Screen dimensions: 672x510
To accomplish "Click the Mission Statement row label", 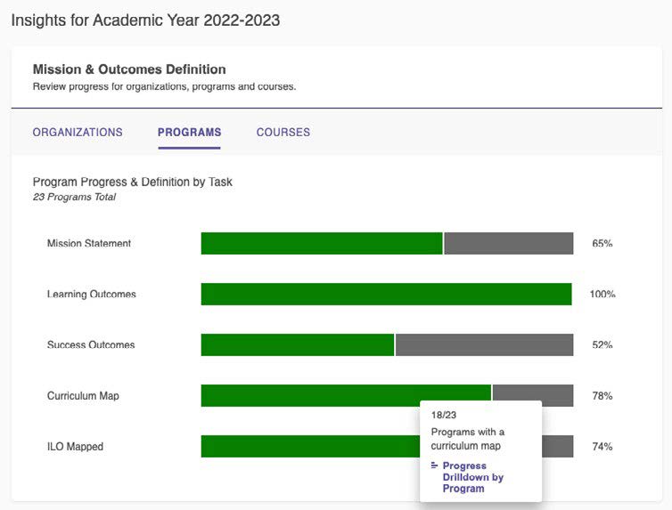I will 89,244.
